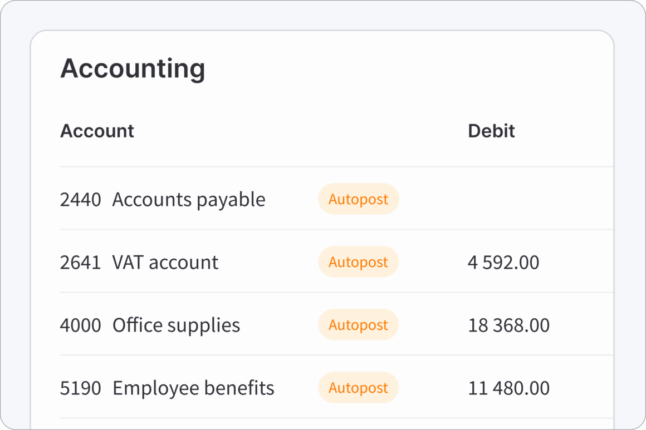Click the Autopost badge for VAT account
This screenshot has height=430, width=646.
pos(358,261)
